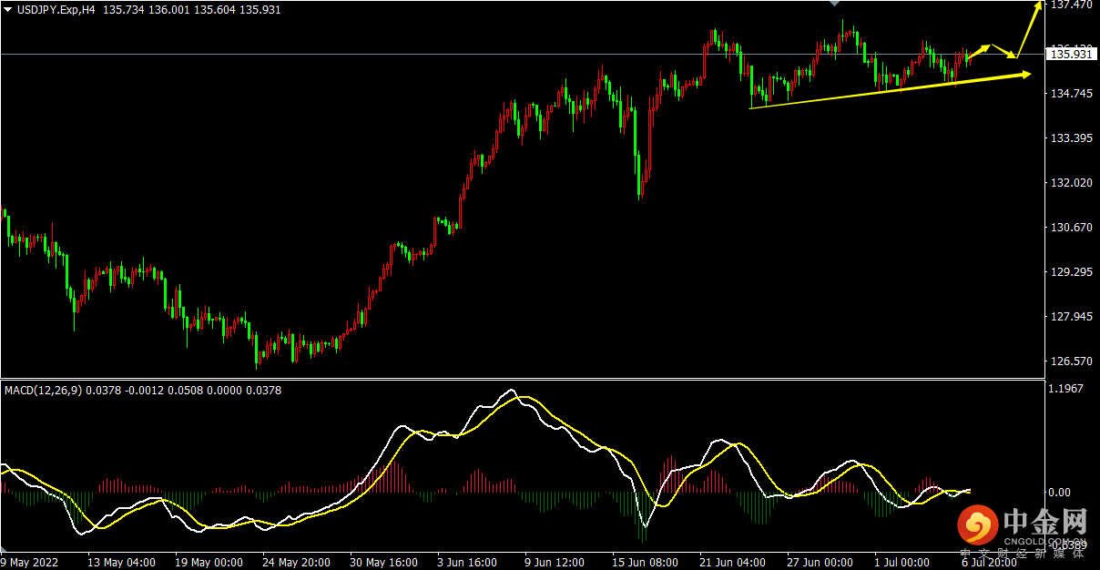Click the 3 Jun 16:00 time label
The image size is (1100, 570).
point(467,563)
